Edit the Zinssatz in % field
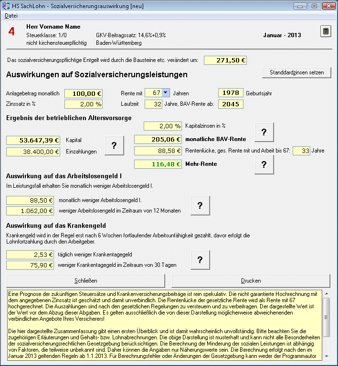338x366 pixels. (x=83, y=104)
